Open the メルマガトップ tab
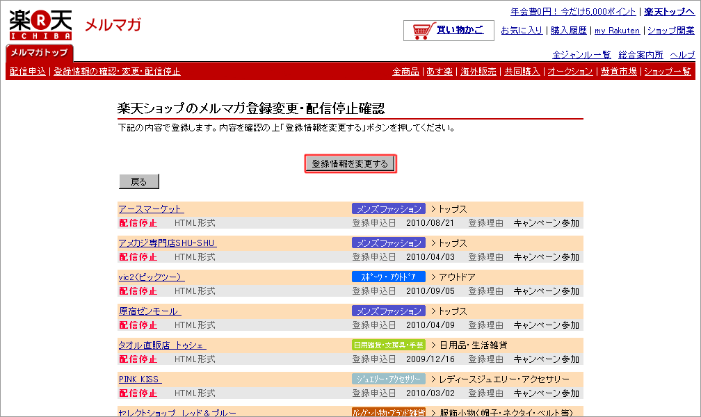The height and width of the screenshot is (417, 701). coord(40,53)
